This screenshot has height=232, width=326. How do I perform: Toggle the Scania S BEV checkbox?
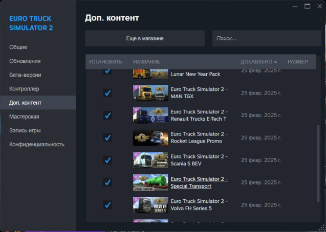click(107, 160)
